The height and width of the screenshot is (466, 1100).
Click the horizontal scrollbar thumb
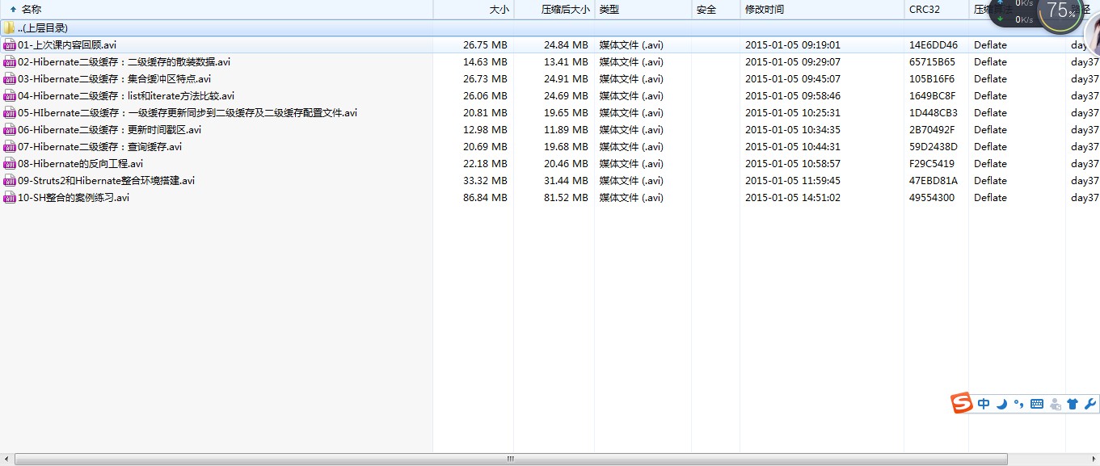[511, 459]
